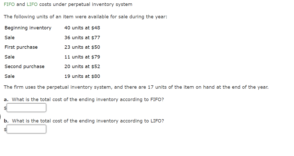The image size is (294, 156).
Task: Select the question b prompt text
Action: pos(84,121)
